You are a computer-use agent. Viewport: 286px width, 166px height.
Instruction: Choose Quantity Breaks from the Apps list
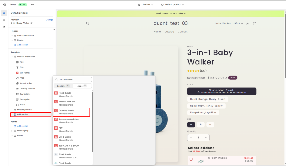click(x=71, y=112)
